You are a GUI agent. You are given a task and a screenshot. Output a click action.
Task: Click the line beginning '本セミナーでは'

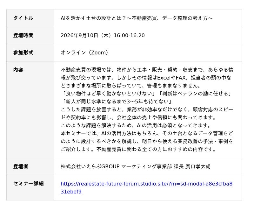point(147,133)
